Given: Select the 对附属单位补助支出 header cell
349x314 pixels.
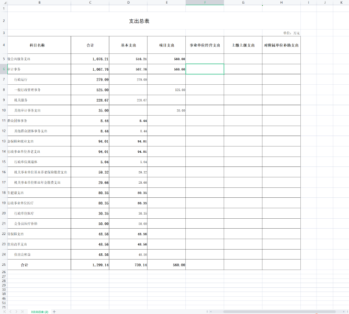Looking at the screenshot, I should (281, 45).
